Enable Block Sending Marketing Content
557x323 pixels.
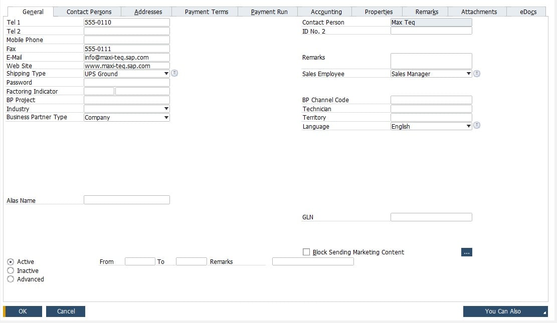click(306, 252)
